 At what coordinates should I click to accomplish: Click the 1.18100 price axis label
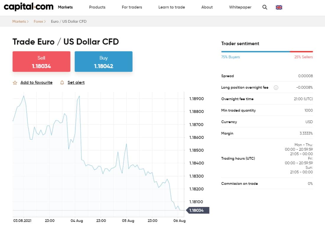coord(196,202)
